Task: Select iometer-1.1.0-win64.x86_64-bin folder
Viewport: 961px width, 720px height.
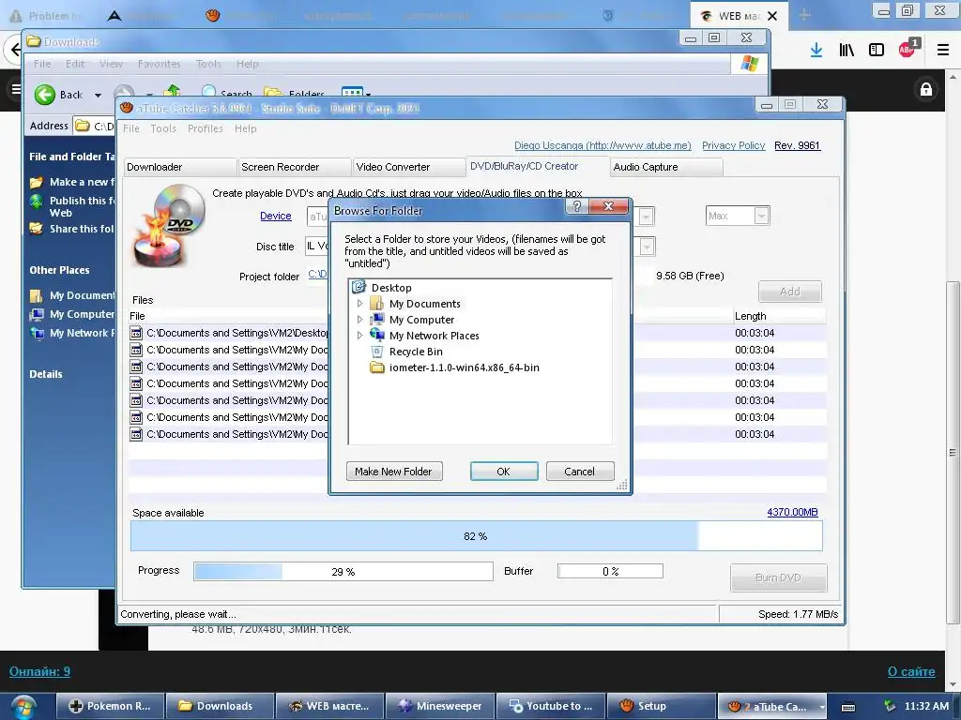Action: tap(454, 367)
